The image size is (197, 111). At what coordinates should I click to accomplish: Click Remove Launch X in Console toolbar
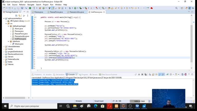pos(142,75)
